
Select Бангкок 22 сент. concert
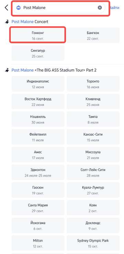pyautogui.click(x=93, y=36)
